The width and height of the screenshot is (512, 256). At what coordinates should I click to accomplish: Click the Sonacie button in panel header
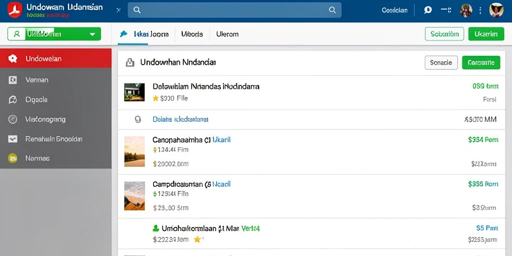click(x=441, y=62)
